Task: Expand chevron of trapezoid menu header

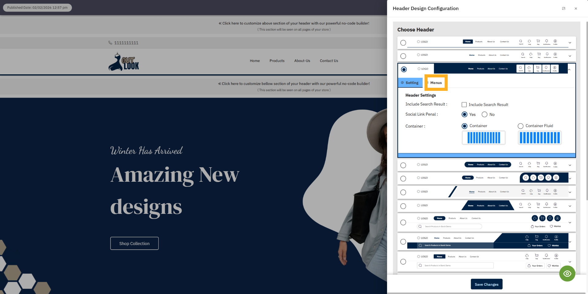Action: pos(570,206)
